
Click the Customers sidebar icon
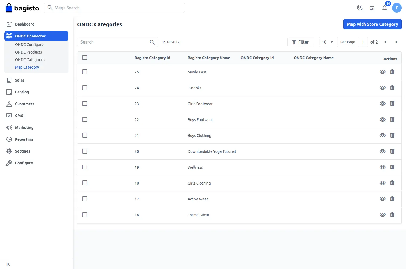tap(9, 104)
